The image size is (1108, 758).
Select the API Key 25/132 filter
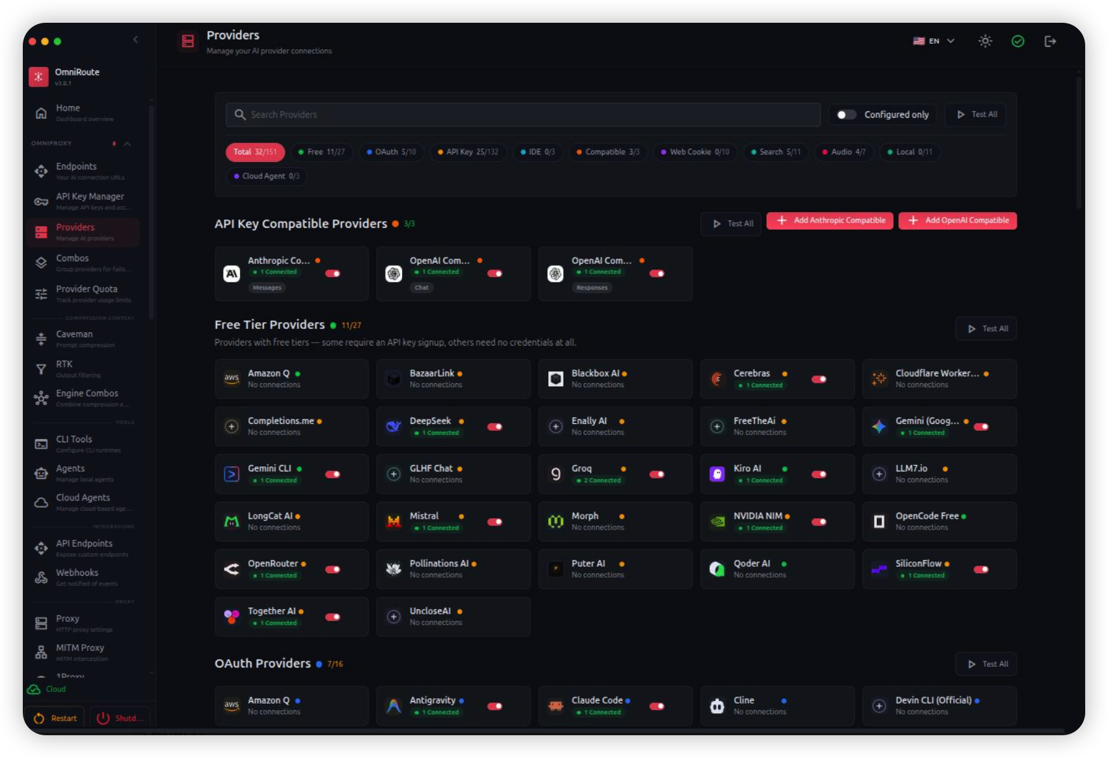tap(468, 152)
